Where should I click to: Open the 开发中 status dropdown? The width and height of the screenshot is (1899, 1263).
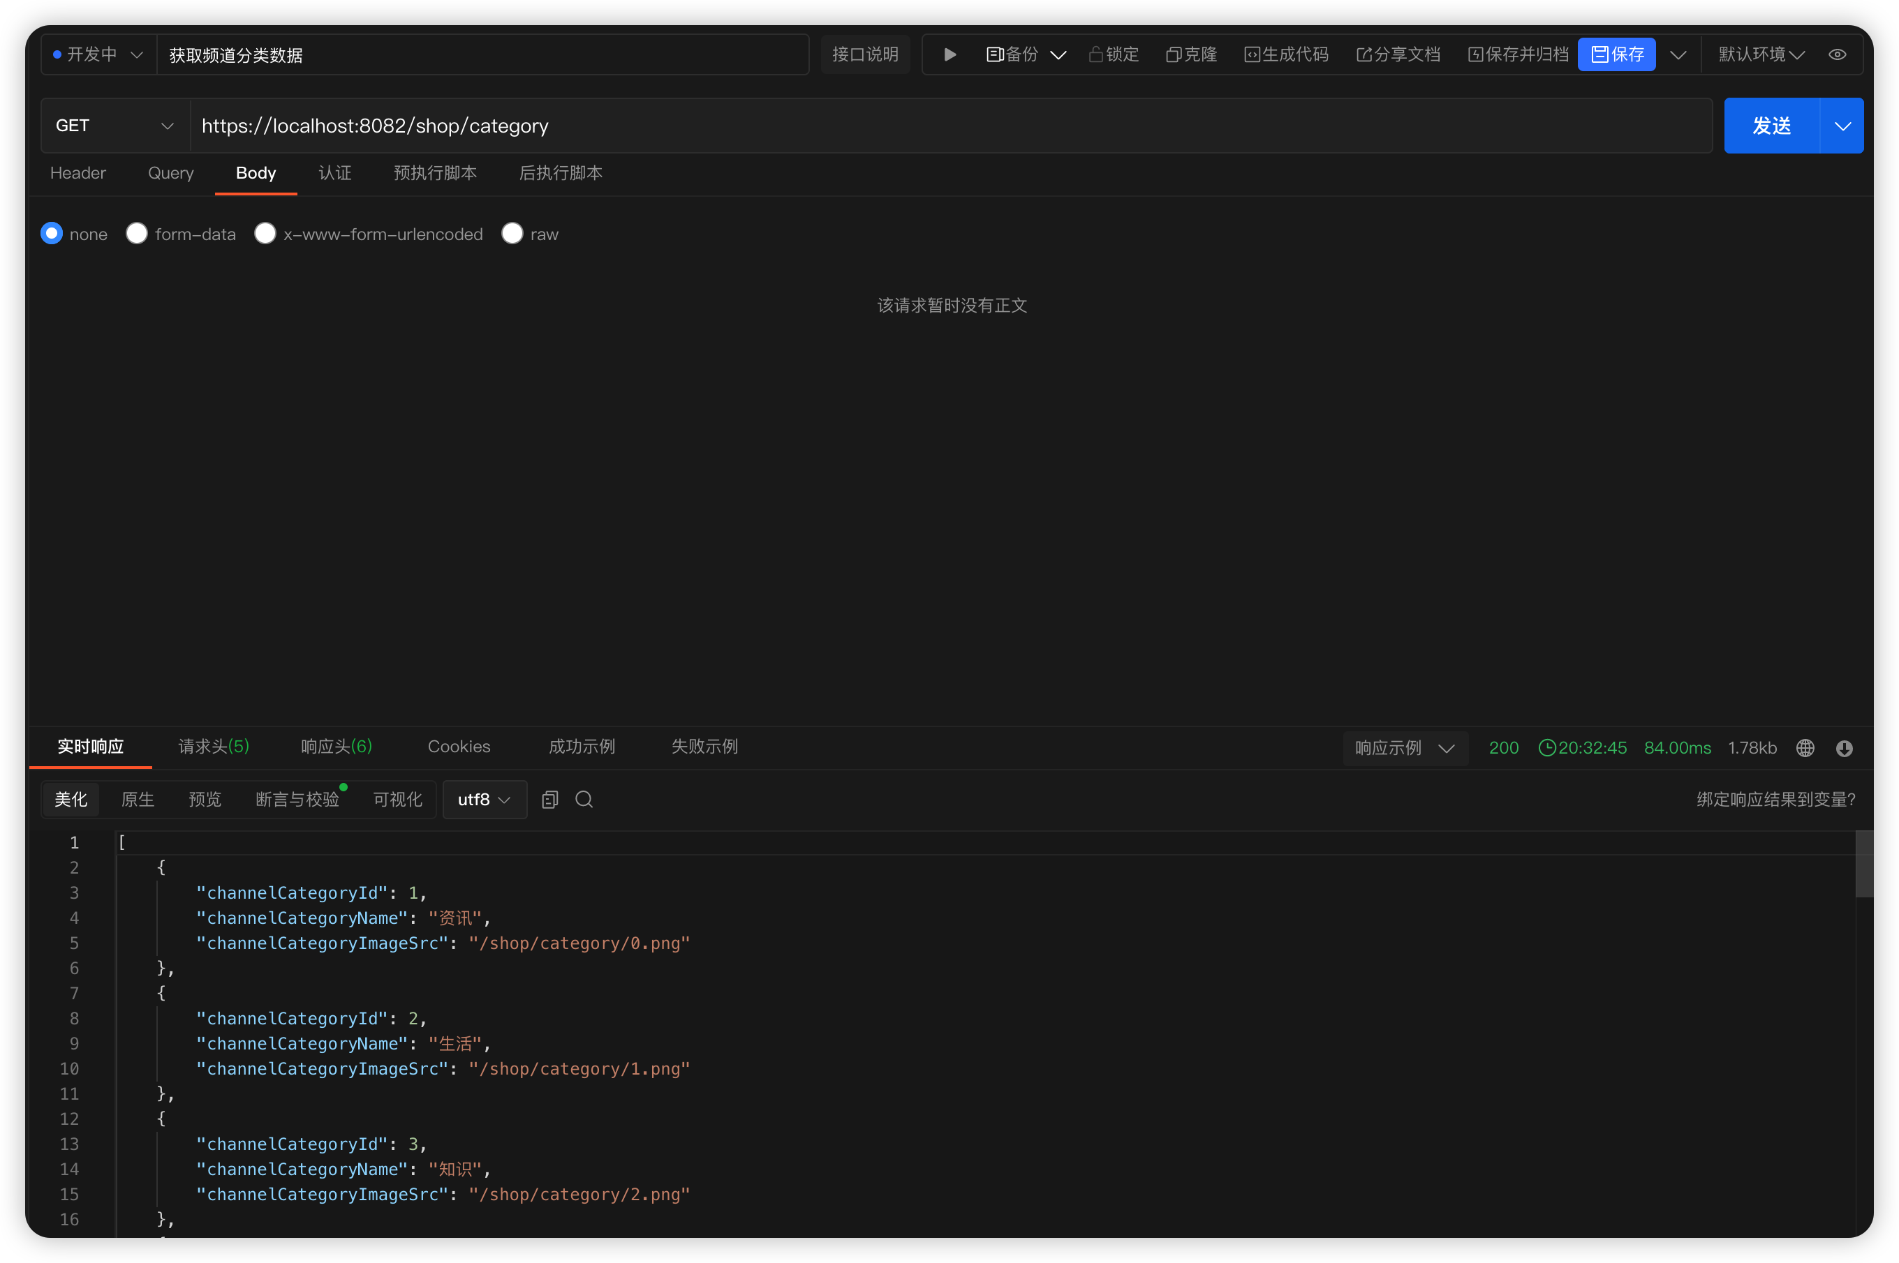pyautogui.click(x=98, y=54)
